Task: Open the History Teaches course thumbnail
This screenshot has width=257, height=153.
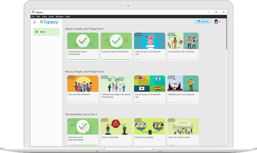Action: click(x=116, y=126)
